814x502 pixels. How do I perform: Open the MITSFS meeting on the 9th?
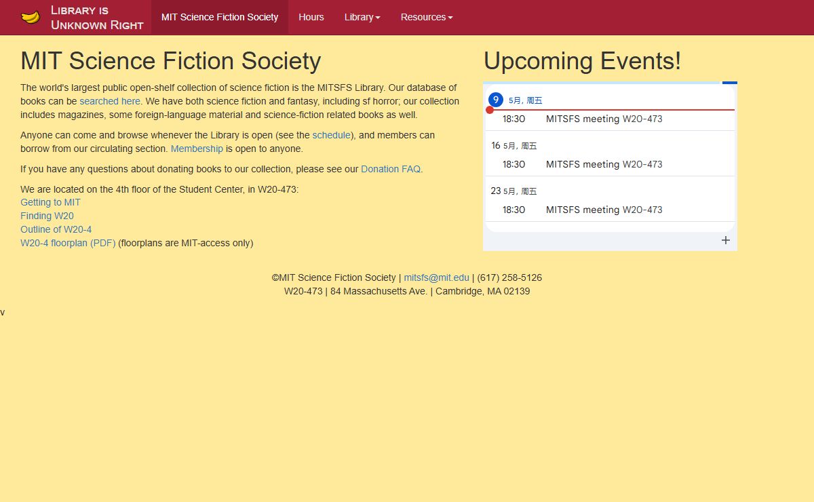coord(610,119)
